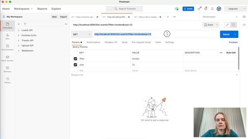Image resolution: width=248 pixels, height=139 pixels.
Task: Open the Workspaces menu
Action: coord(23,9)
